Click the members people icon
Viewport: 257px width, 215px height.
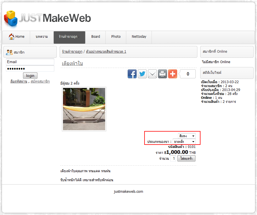pos(9,52)
